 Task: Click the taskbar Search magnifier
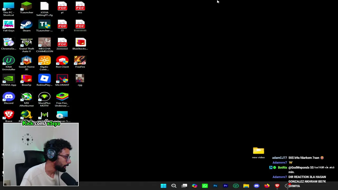point(174,186)
